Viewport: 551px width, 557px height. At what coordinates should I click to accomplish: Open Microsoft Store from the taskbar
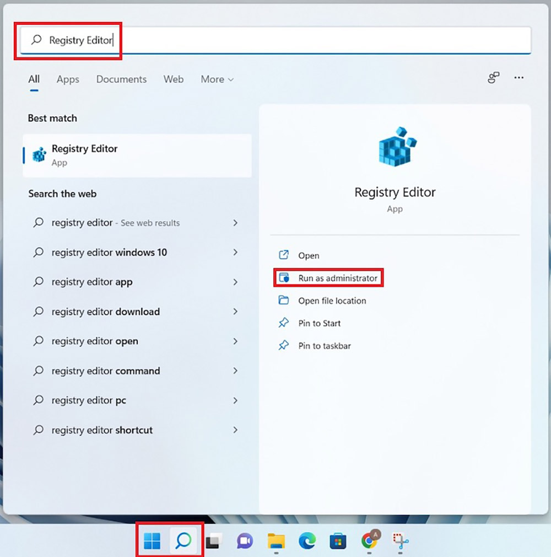coord(338,541)
